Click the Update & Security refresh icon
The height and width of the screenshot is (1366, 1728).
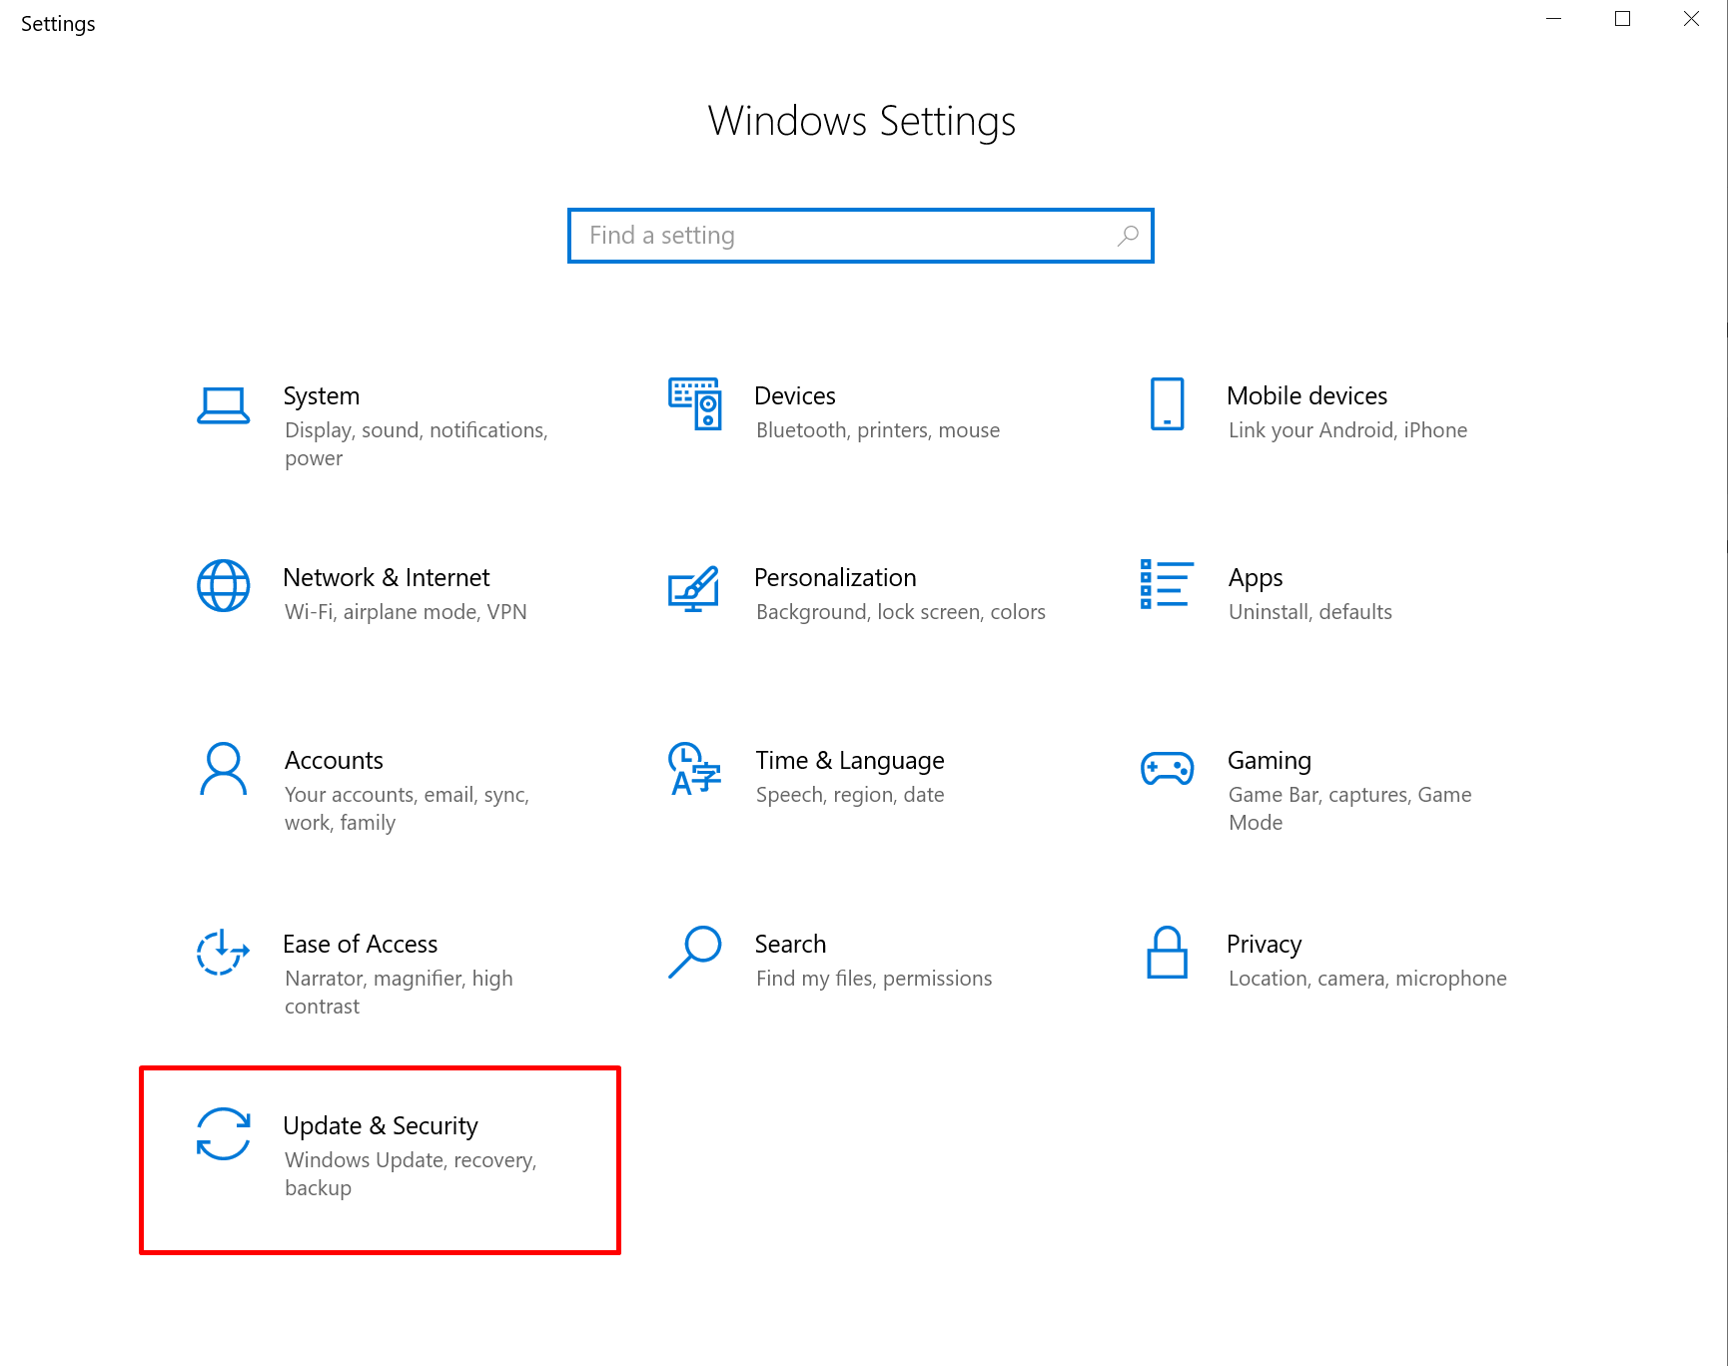[223, 1134]
